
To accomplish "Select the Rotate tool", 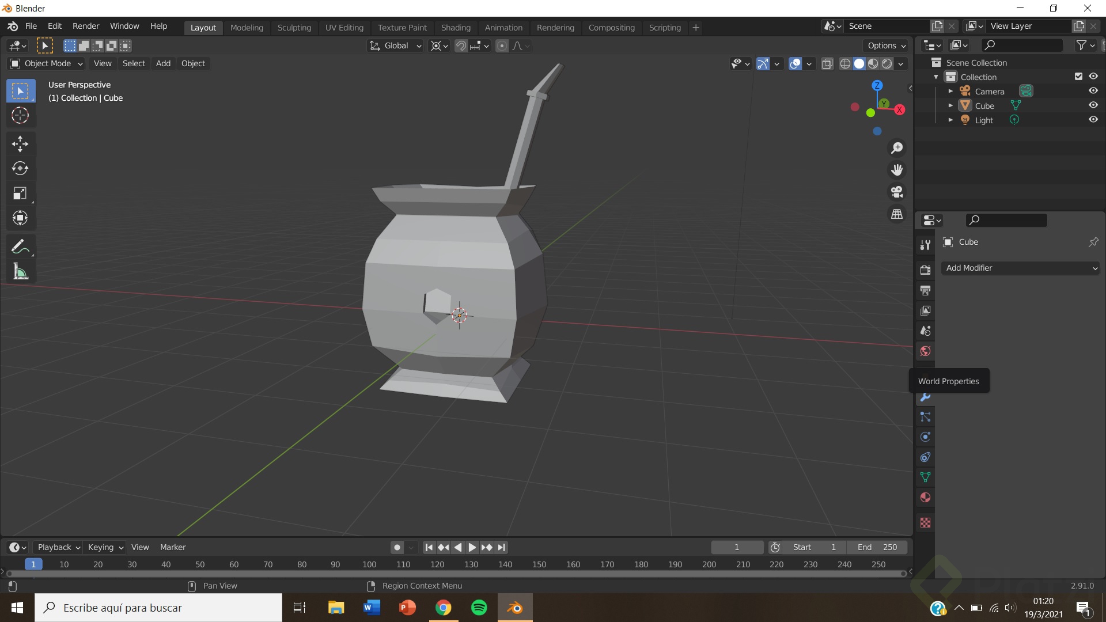I will point(20,168).
